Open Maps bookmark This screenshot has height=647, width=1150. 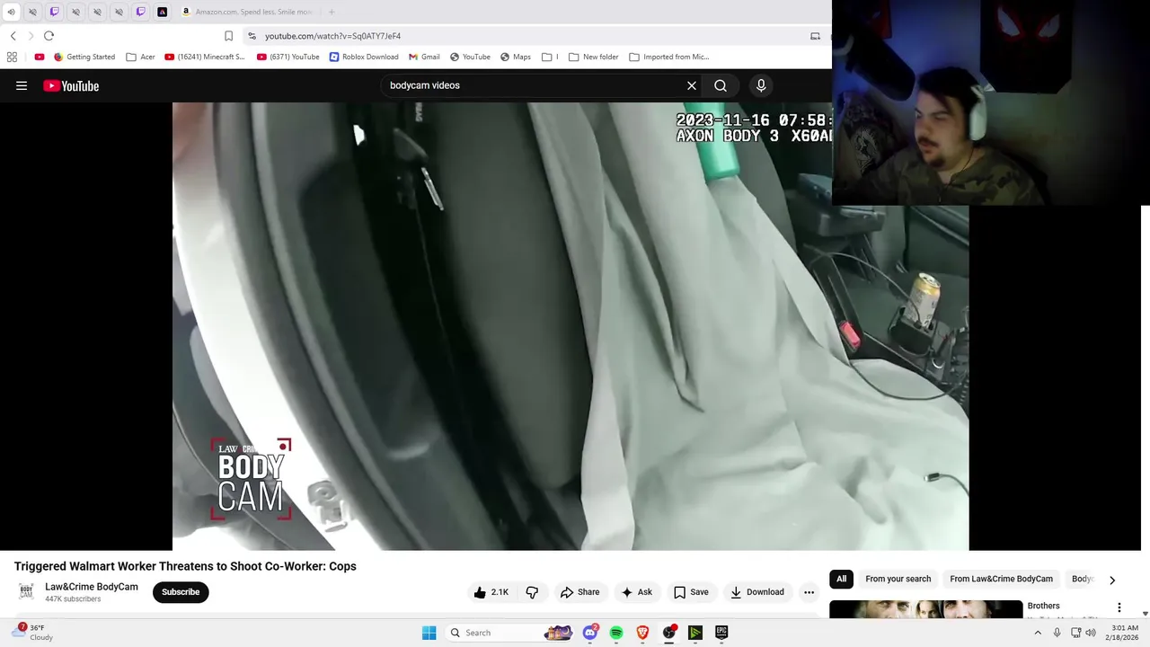coord(515,57)
